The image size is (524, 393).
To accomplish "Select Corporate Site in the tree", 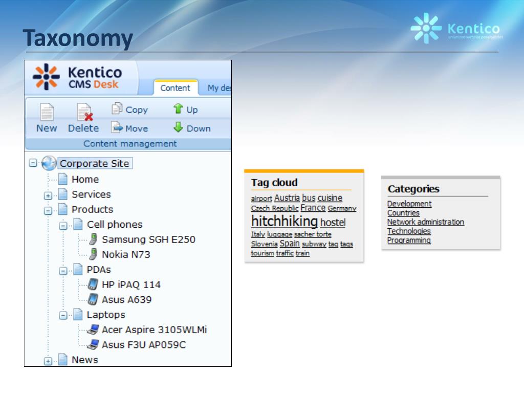I will click(95, 163).
